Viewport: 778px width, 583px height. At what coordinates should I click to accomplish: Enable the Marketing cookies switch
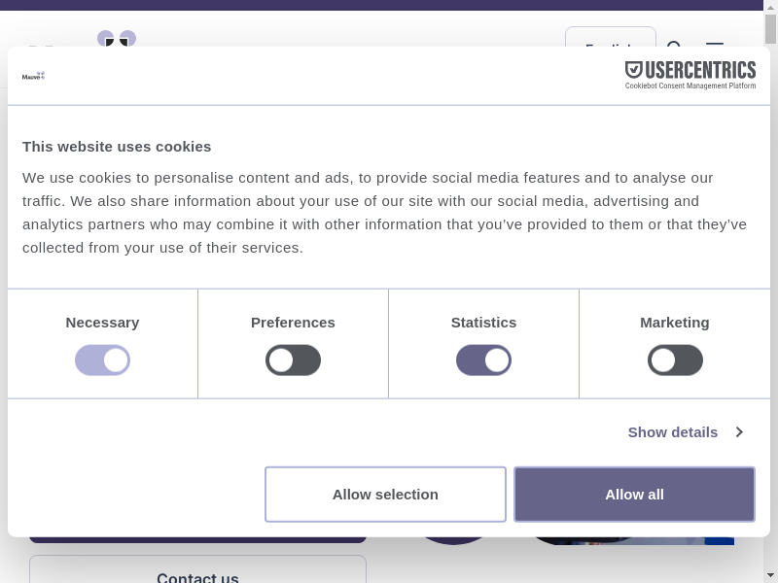click(x=675, y=360)
